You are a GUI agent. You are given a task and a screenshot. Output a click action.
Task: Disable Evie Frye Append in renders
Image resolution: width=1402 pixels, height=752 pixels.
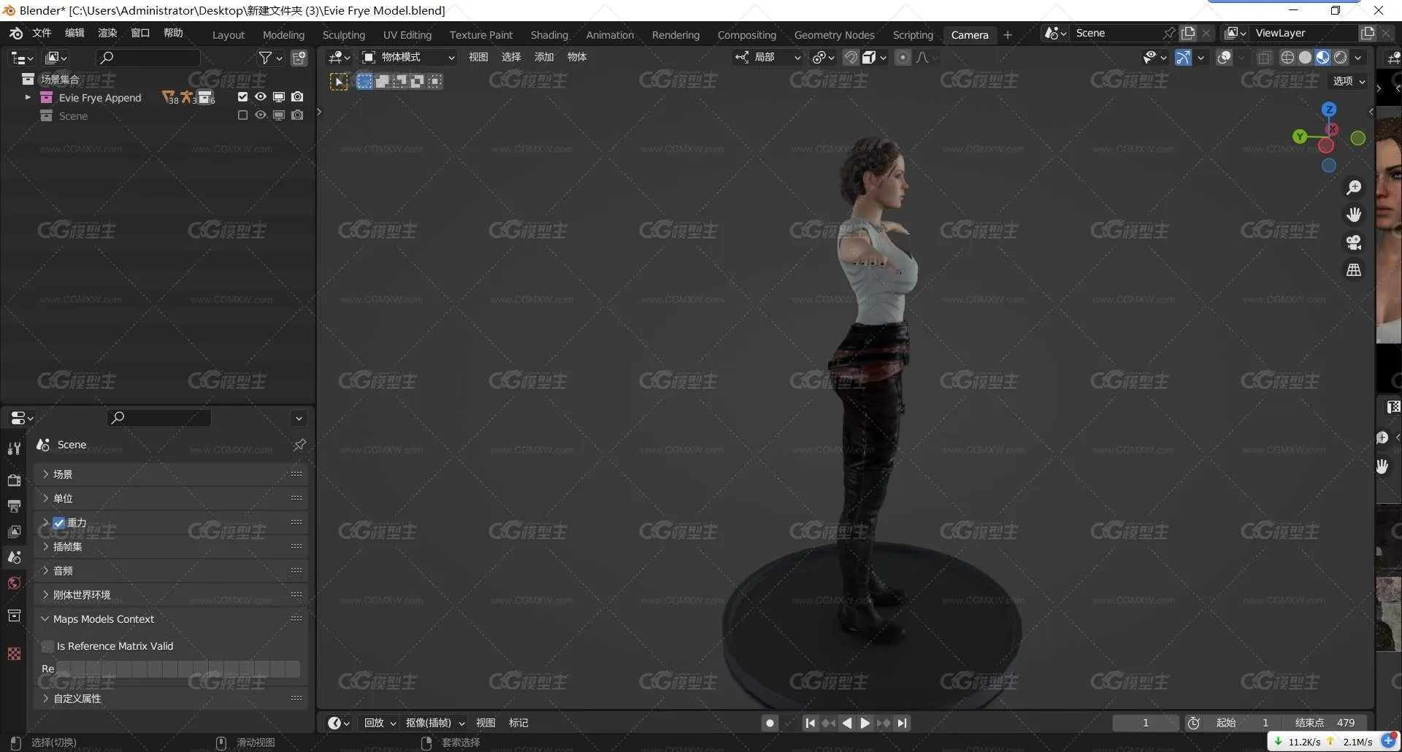point(297,96)
